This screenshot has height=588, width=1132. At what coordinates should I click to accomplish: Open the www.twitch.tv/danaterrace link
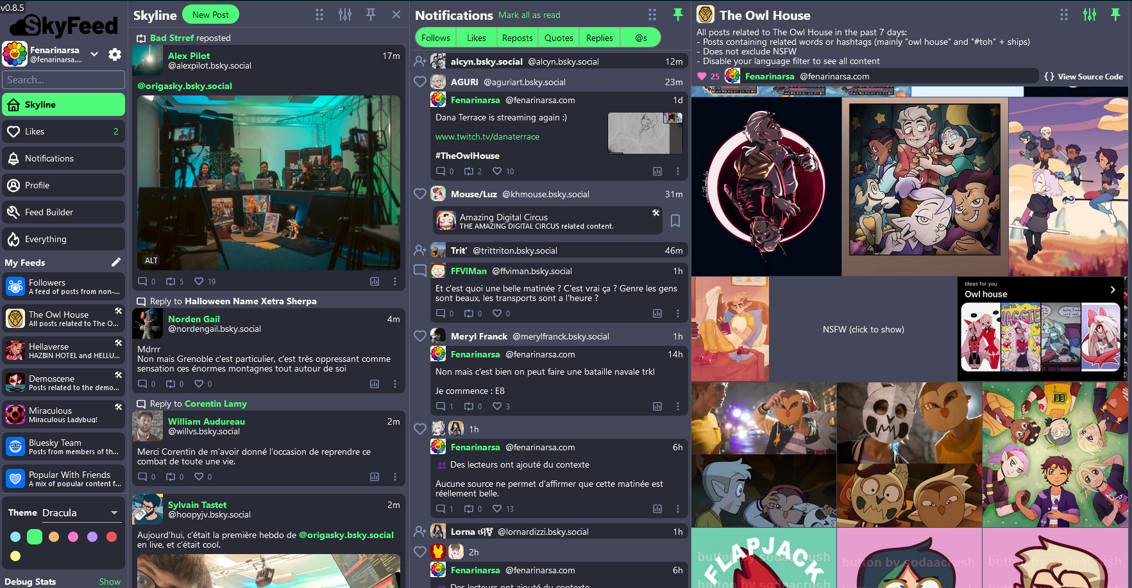coord(487,136)
